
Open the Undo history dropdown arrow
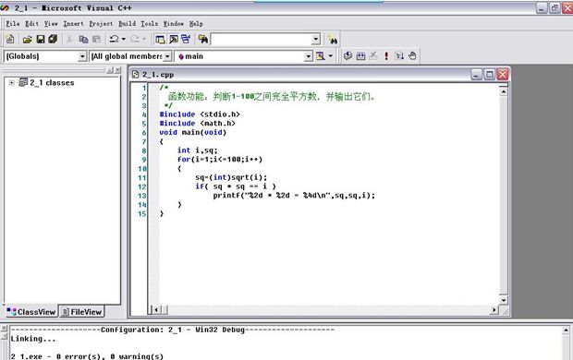click(x=124, y=39)
